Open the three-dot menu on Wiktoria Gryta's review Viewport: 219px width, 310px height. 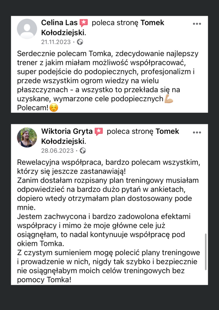click(197, 132)
